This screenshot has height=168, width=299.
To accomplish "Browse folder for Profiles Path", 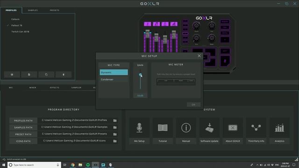I will [x=115, y=120].
